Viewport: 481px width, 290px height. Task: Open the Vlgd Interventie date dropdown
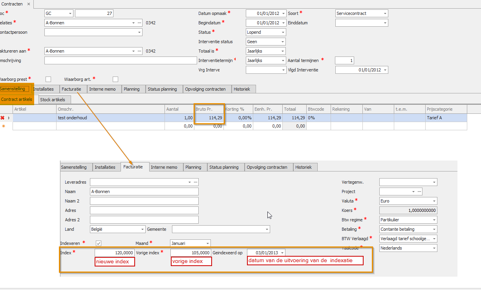point(385,70)
